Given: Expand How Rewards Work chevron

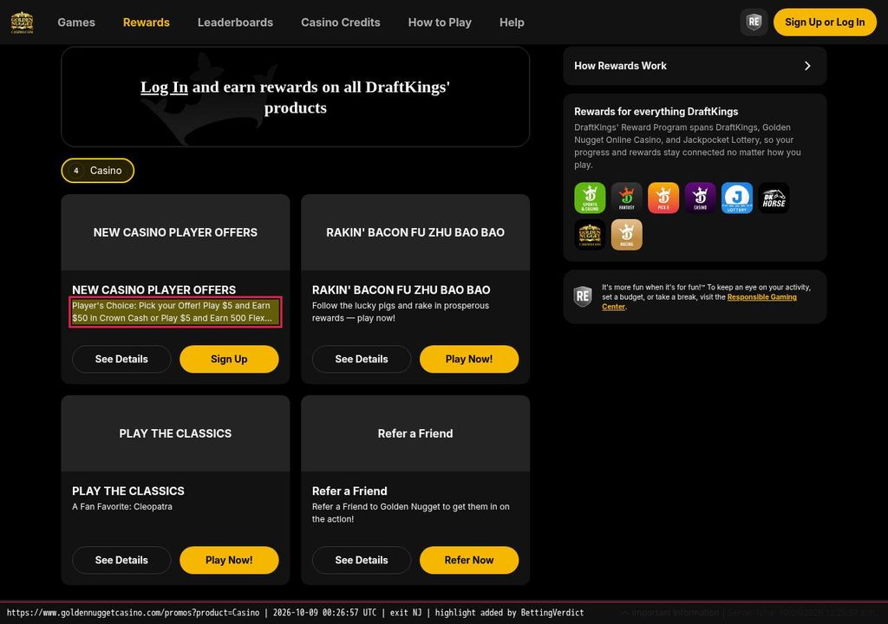Looking at the screenshot, I should point(807,66).
